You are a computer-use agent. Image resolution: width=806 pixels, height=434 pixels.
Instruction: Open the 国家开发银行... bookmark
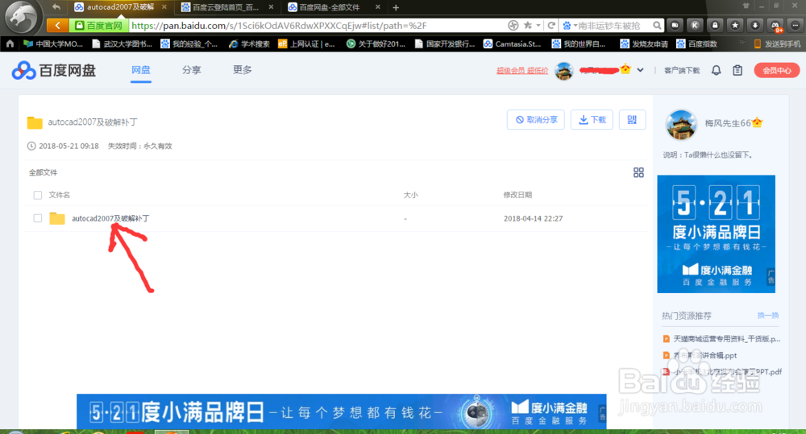(x=445, y=43)
